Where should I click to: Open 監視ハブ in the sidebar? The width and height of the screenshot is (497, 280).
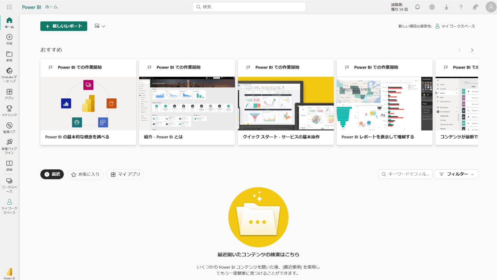[9, 128]
